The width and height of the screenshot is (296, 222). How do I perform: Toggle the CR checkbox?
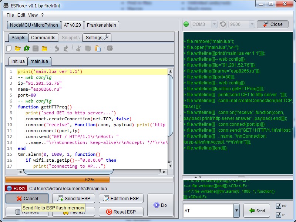click(279, 206)
